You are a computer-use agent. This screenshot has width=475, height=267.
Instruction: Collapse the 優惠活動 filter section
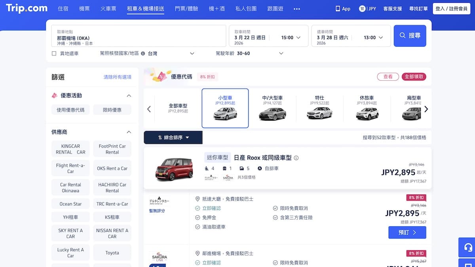(x=129, y=96)
